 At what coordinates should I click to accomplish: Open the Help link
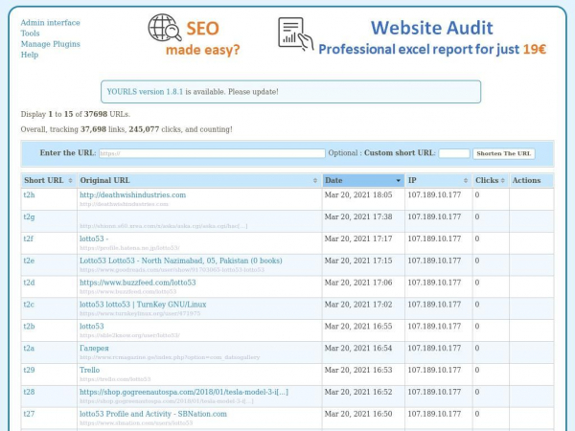(x=30, y=55)
